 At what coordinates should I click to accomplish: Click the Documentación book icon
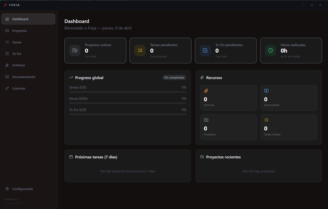point(7,77)
